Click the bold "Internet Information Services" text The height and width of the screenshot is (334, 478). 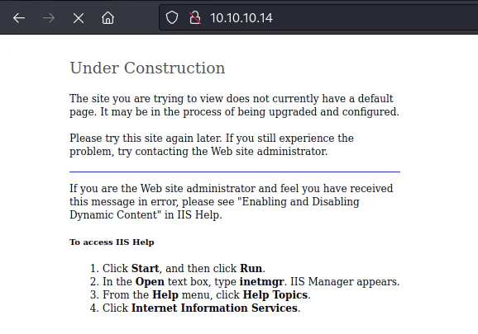(215, 308)
